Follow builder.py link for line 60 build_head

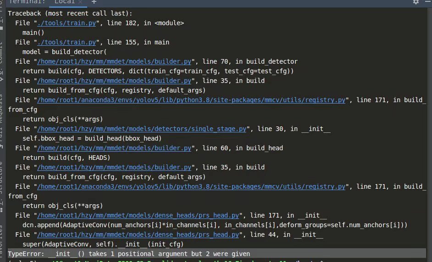114,148
